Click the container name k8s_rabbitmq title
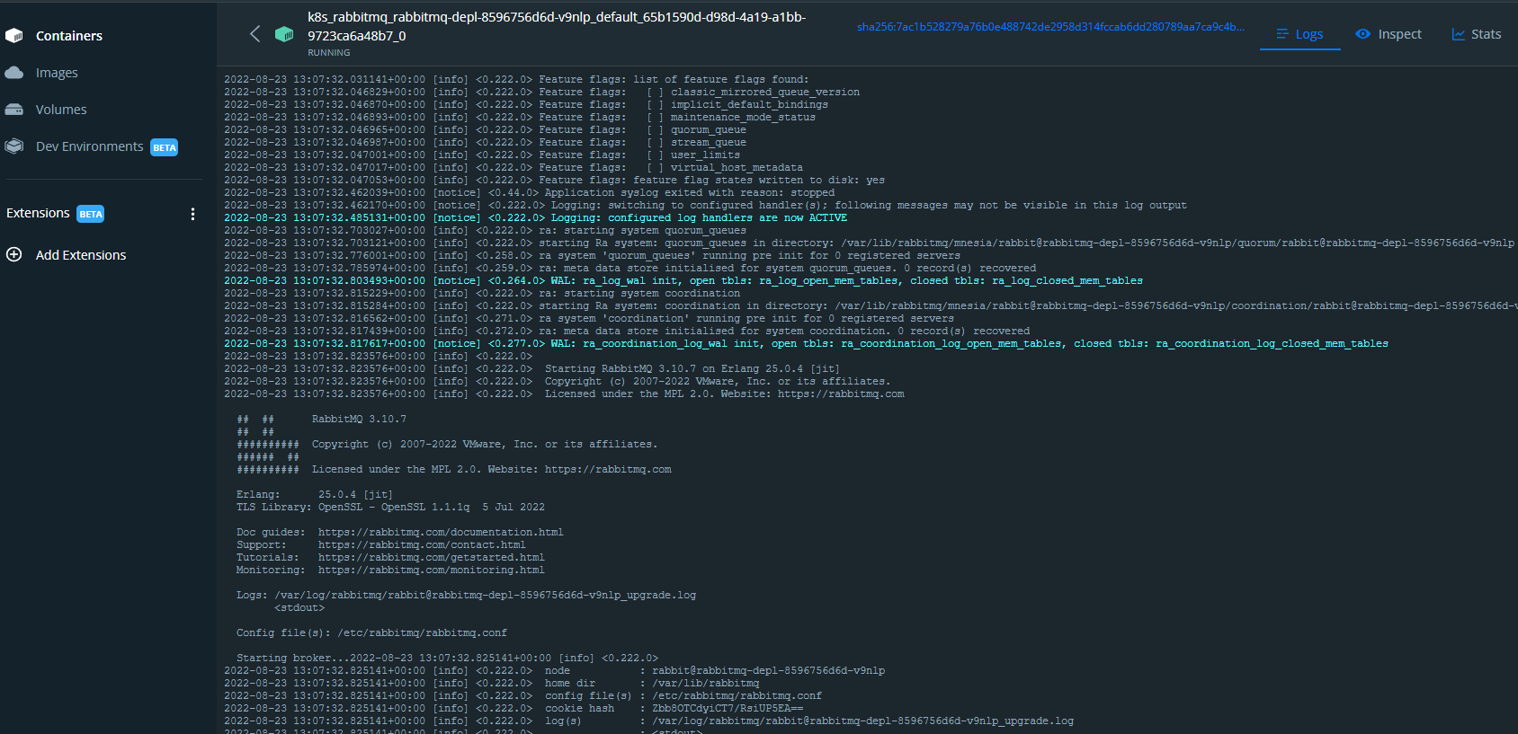Image resolution: width=1518 pixels, height=734 pixels. tap(557, 26)
